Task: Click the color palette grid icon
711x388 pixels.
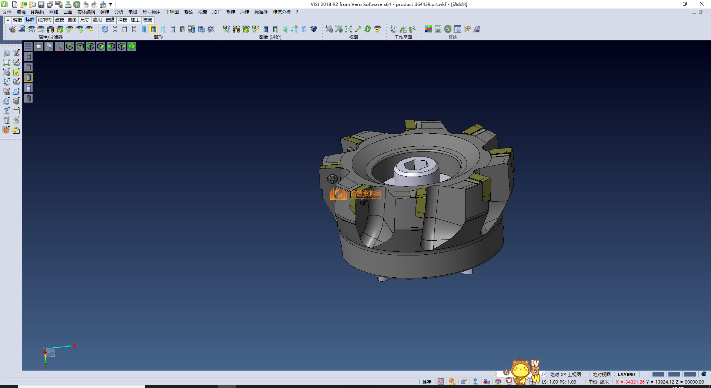Action: 428,29
